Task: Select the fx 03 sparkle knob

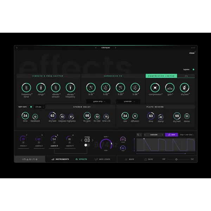Action: click(120, 88)
